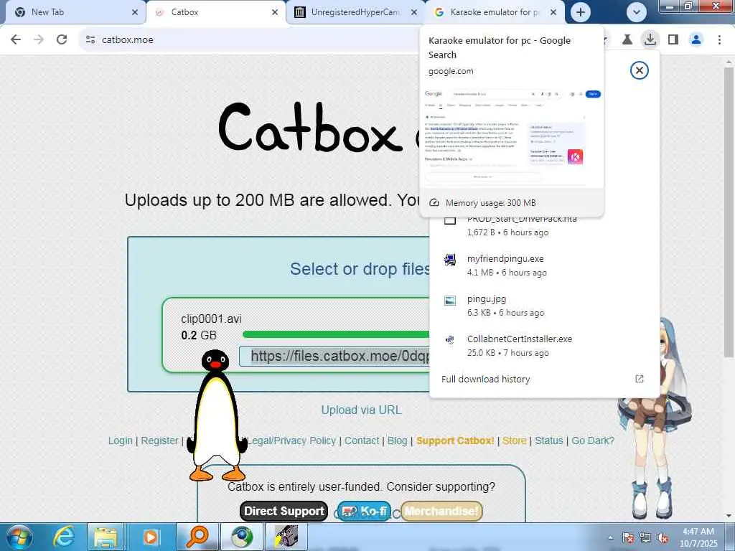
Task: Open Full download history
Action: [x=486, y=379]
